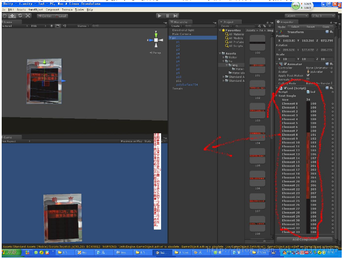Disable the Led (Script) component checkbox
This screenshot has height=258, width=343.
pos(285,88)
